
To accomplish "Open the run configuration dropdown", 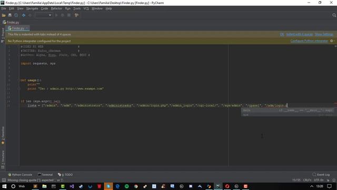I will tap(44, 15).
